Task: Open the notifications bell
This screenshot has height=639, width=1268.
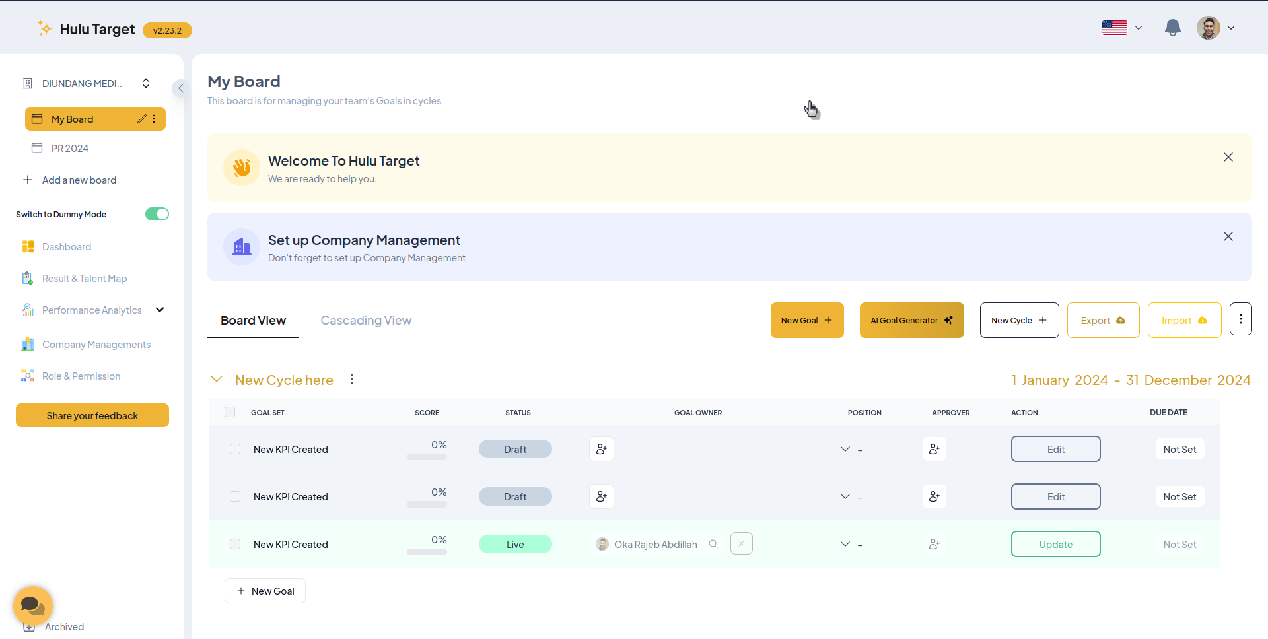Action: 1172,28
